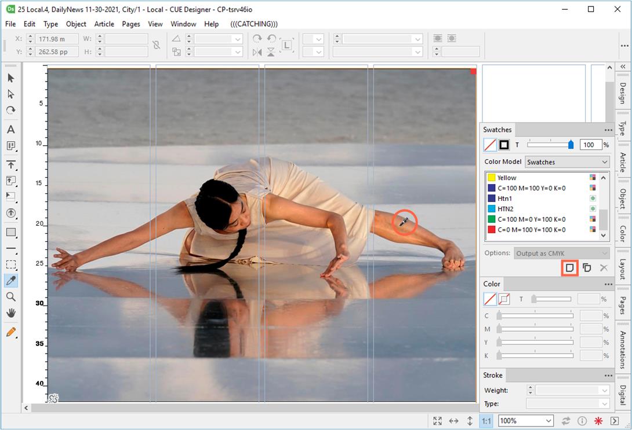Image resolution: width=632 pixels, height=430 pixels.
Task: Select the HTN2 swatch entry
Action: pos(505,209)
